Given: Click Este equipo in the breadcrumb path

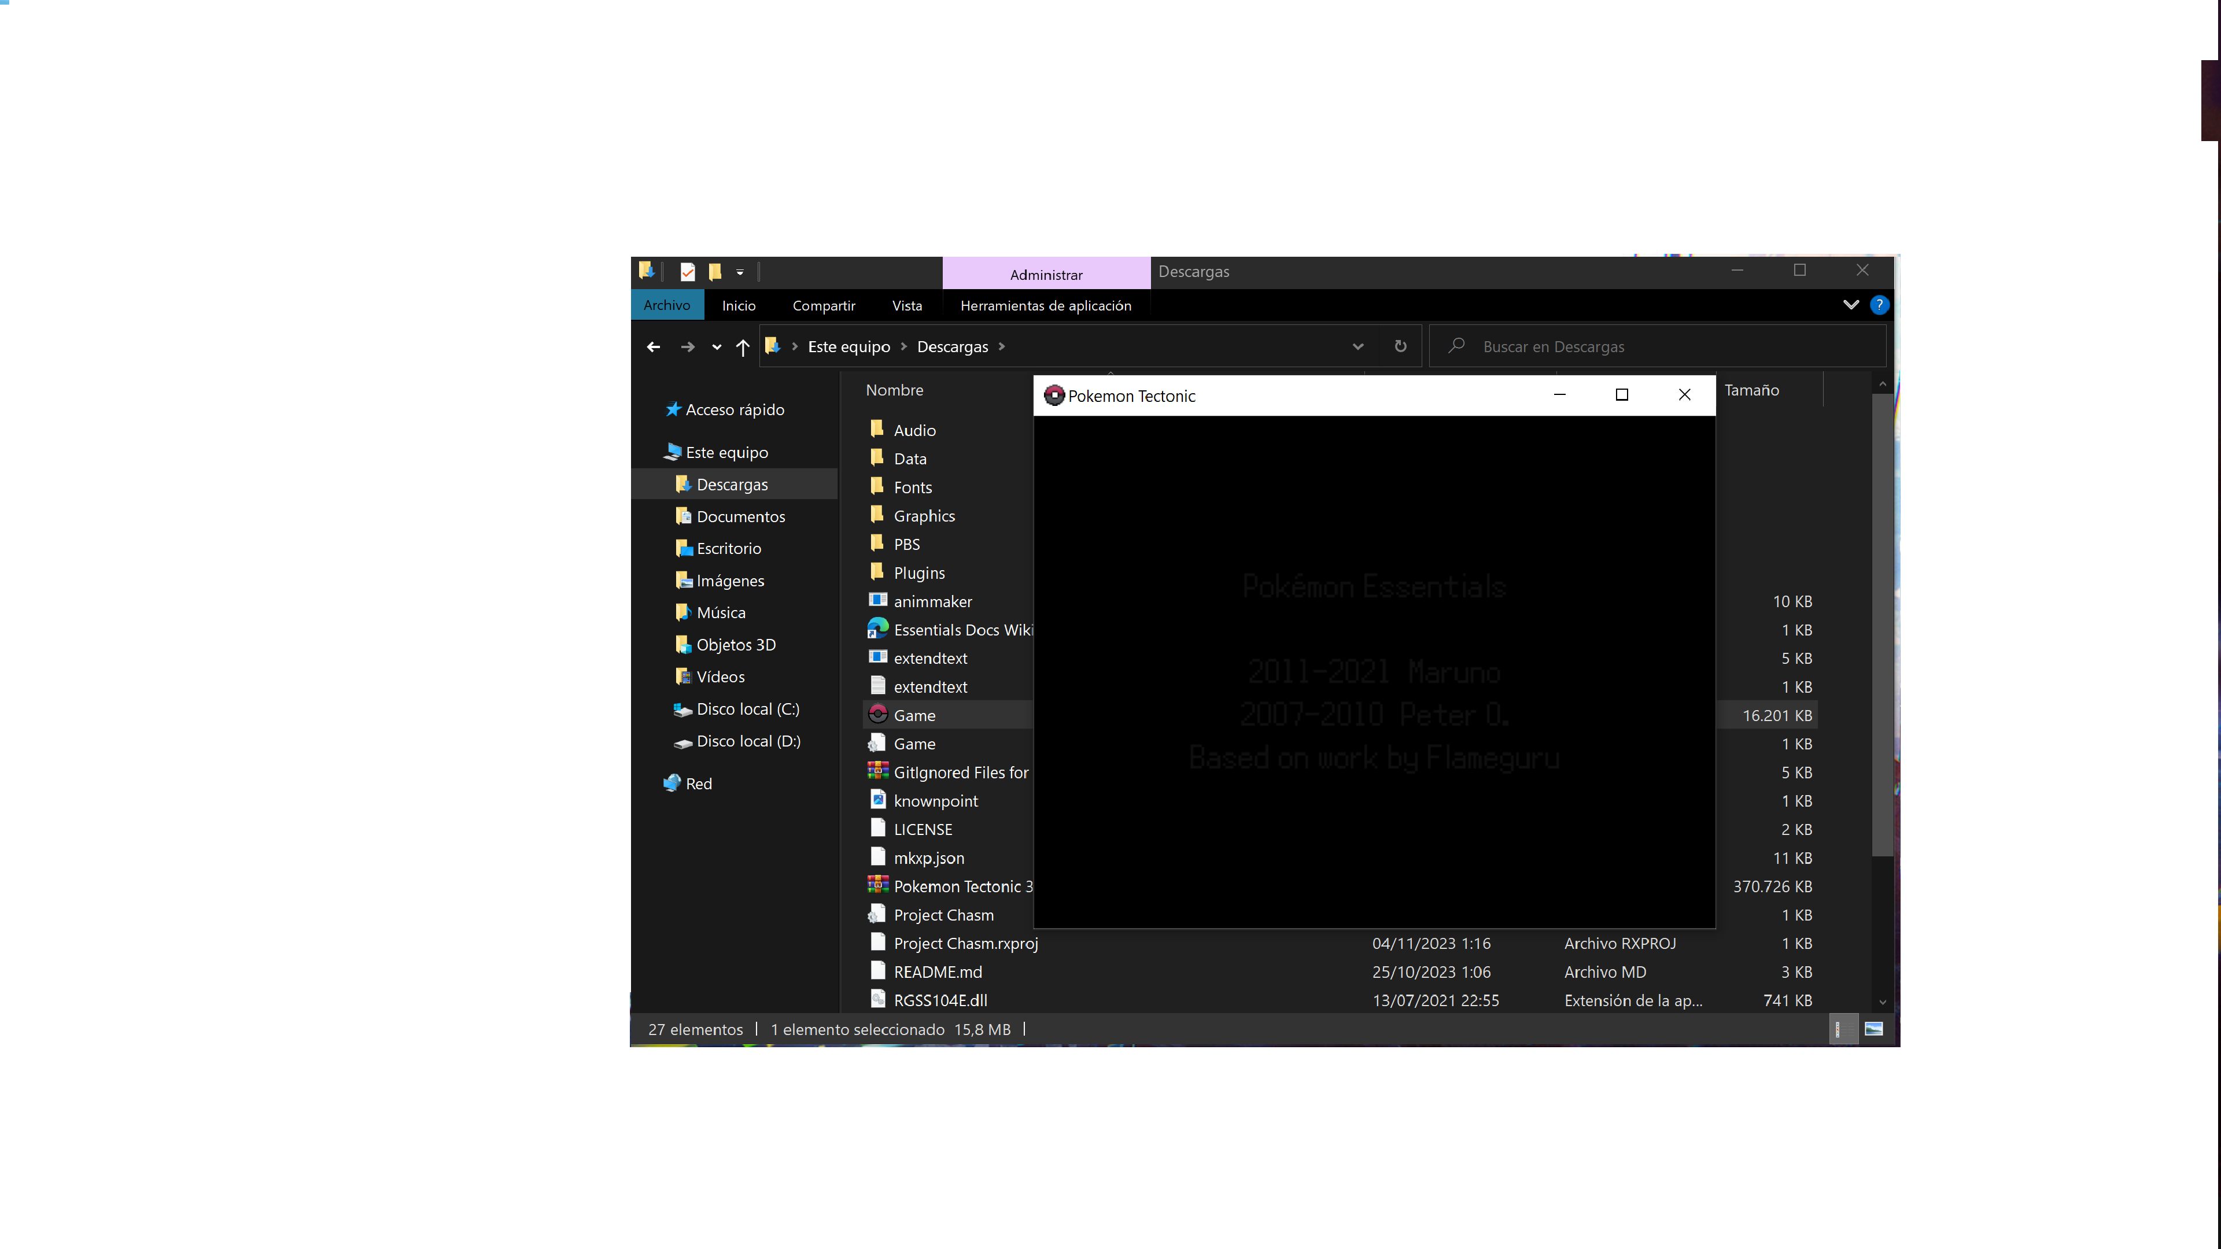Looking at the screenshot, I should pos(848,346).
